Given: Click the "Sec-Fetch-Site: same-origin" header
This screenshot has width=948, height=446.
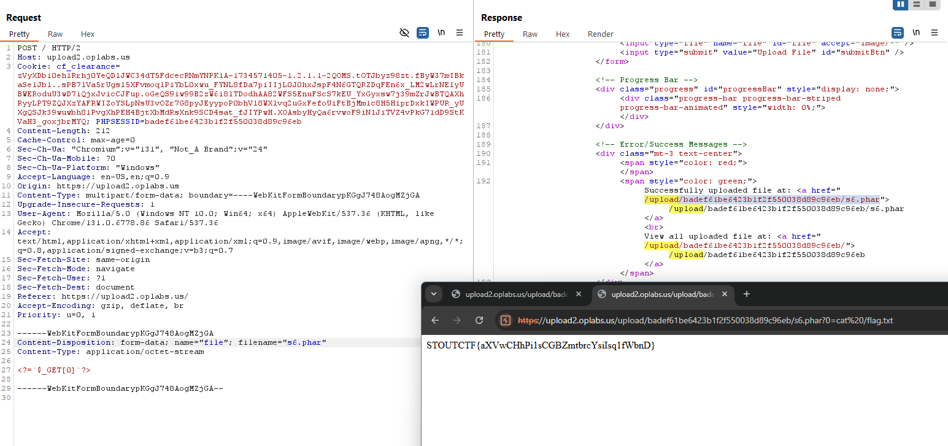Looking at the screenshot, I should [x=83, y=260].
